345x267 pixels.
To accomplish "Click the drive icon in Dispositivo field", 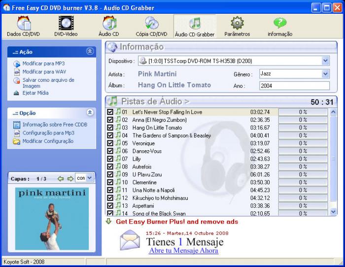I will [x=143, y=61].
